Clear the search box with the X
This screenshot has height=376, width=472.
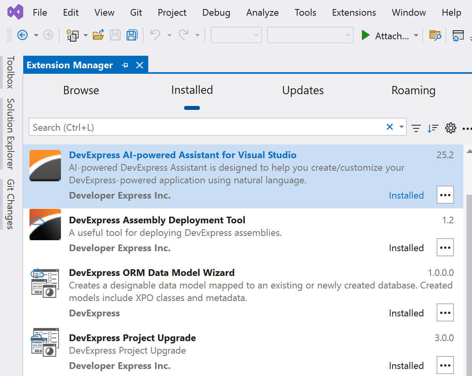[x=389, y=126]
